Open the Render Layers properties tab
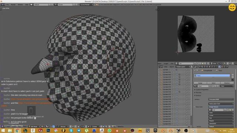This screenshot has width=237, height=133. [202, 66]
